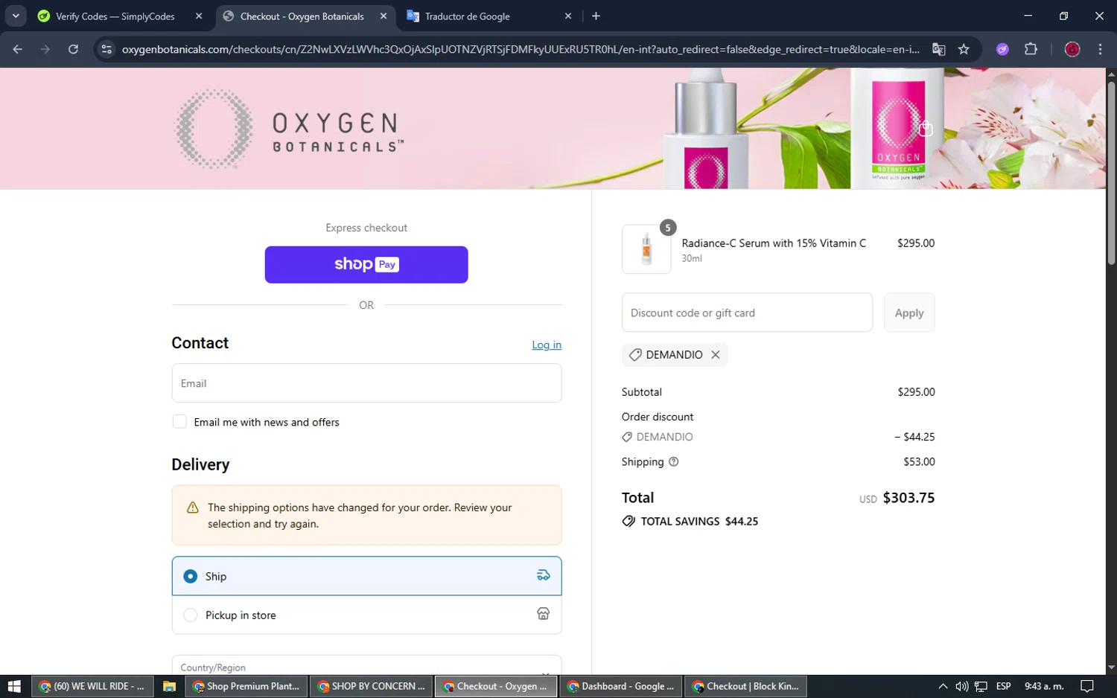This screenshot has width=1117, height=698.
Task: Open site information icon in address bar
Action: (106, 49)
